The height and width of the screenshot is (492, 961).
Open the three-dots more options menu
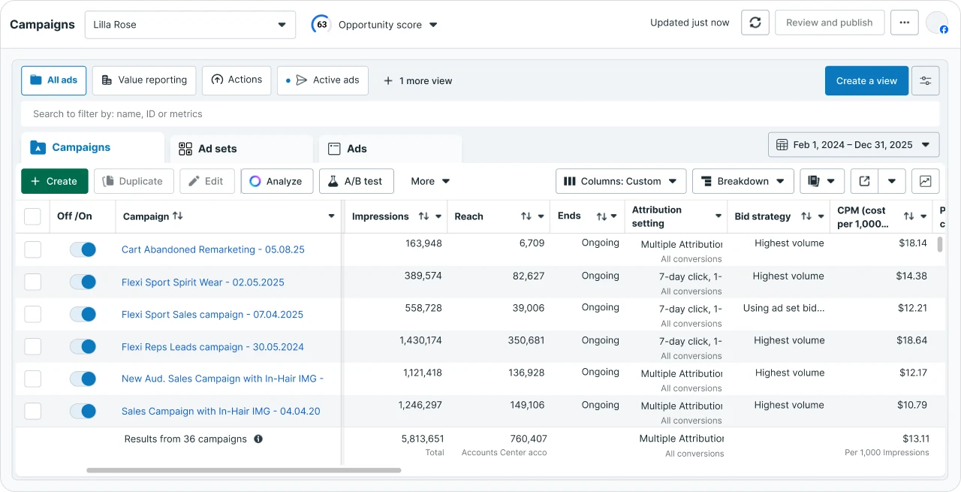tap(905, 23)
